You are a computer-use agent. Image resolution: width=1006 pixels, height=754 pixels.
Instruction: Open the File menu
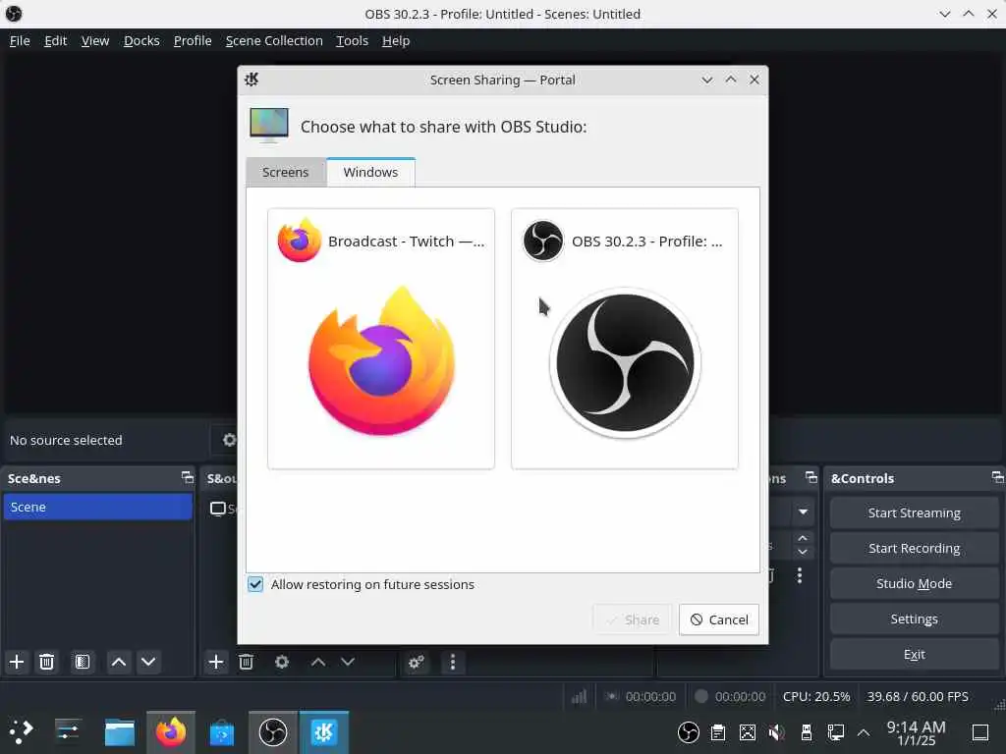coord(20,40)
